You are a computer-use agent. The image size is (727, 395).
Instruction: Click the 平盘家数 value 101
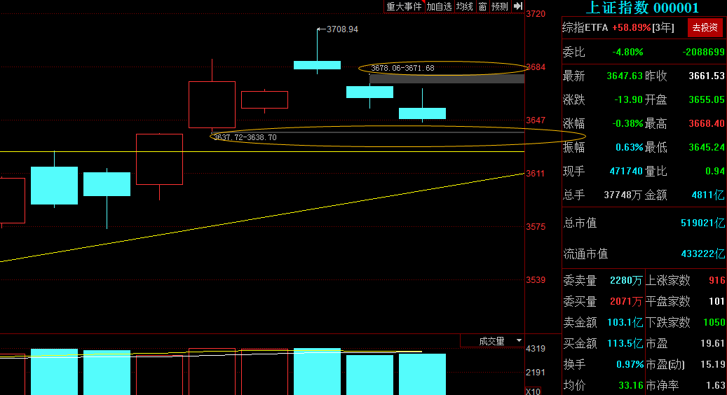click(716, 301)
